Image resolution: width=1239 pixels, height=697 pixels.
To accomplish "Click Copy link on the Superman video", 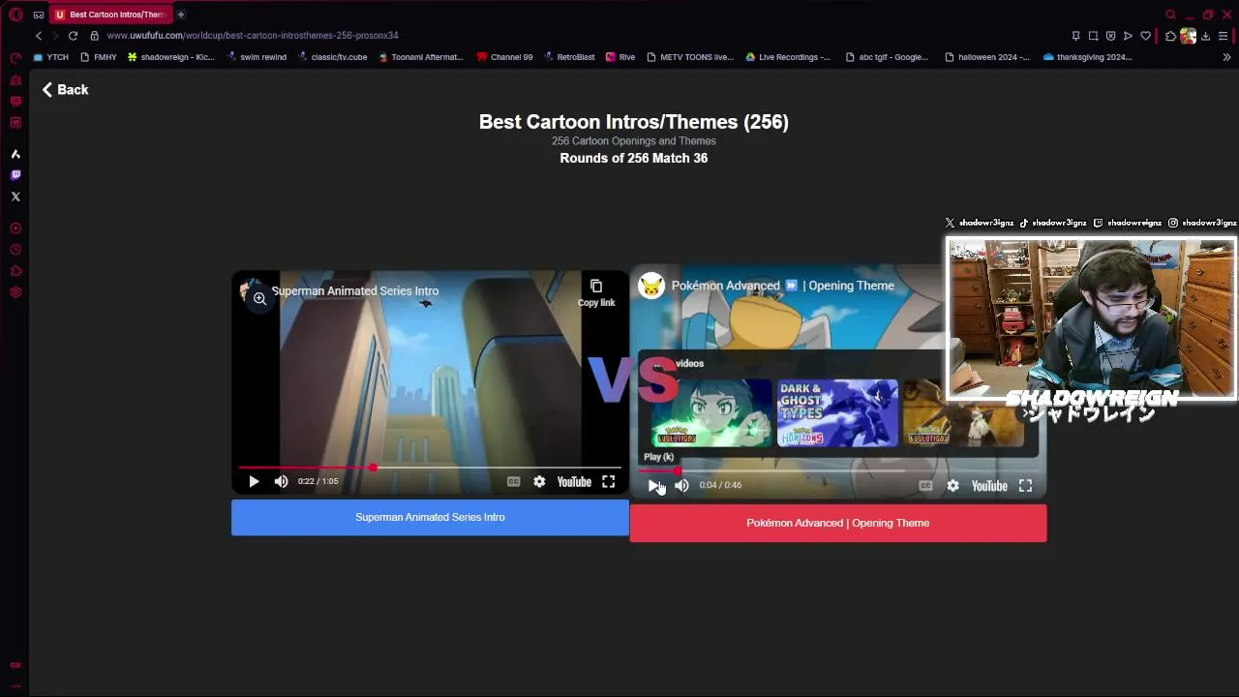I will coord(596,292).
